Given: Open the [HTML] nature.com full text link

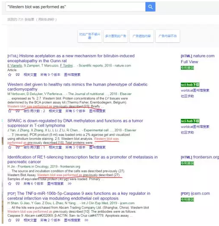Looking at the screenshot, I should (x=198, y=56).
